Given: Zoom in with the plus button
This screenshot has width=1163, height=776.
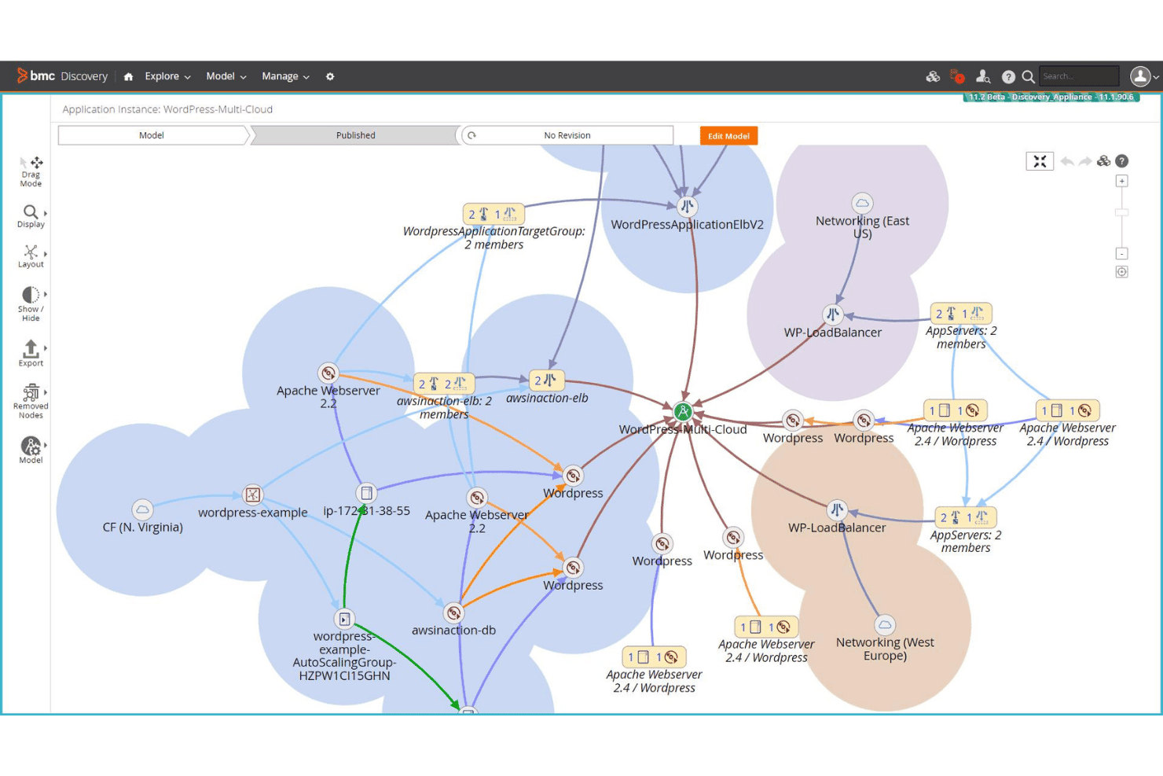Looking at the screenshot, I should (1122, 181).
